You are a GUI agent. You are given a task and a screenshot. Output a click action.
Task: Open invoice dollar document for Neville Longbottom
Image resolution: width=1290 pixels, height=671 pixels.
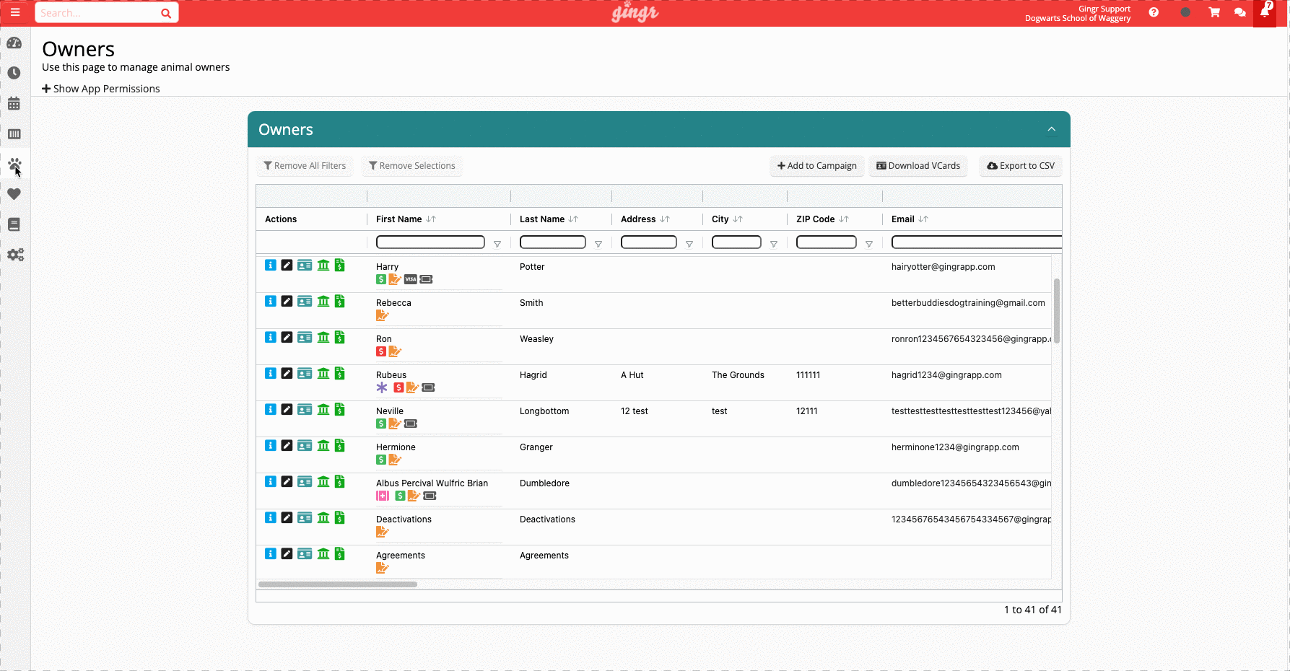tap(339, 409)
